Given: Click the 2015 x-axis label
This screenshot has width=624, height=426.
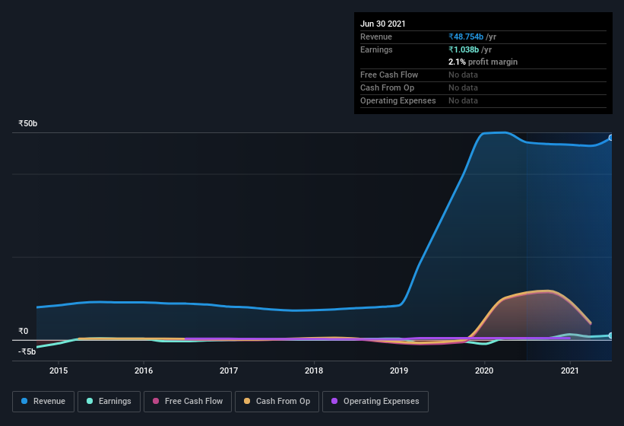Looking at the screenshot, I should pyautogui.click(x=59, y=370).
